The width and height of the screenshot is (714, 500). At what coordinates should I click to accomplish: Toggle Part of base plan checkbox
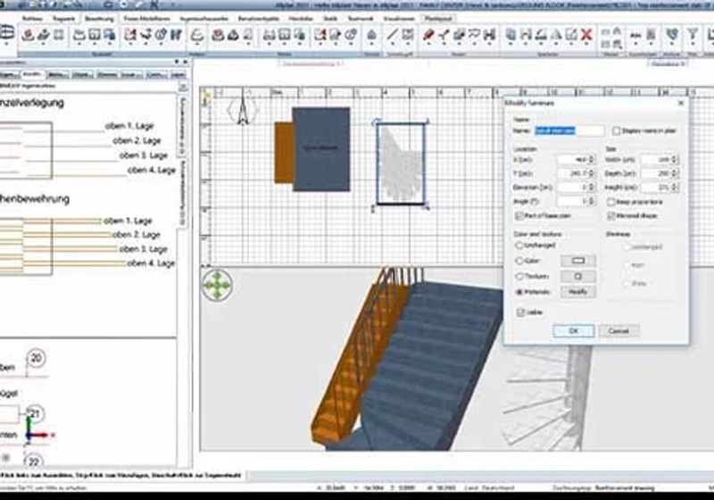point(519,216)
